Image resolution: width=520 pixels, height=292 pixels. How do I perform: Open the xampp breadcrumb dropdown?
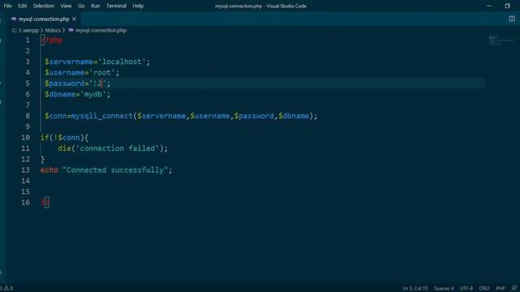coord(31,31)
